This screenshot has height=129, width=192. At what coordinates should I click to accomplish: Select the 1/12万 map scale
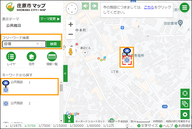pos(109,126)
